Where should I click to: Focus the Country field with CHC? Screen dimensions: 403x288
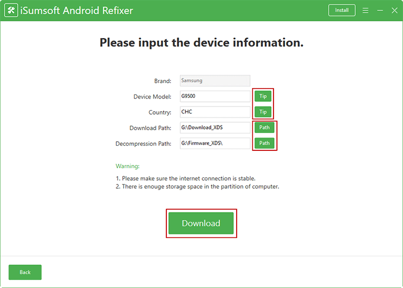click(x=215, y=112)
